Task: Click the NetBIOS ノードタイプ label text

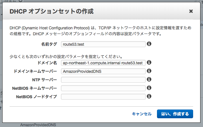Action: 36,97
